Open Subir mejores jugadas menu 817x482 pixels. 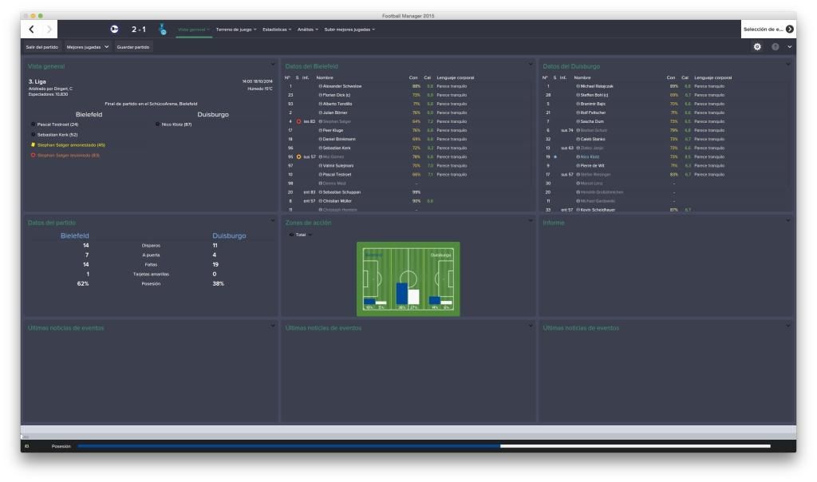[349, 30]
